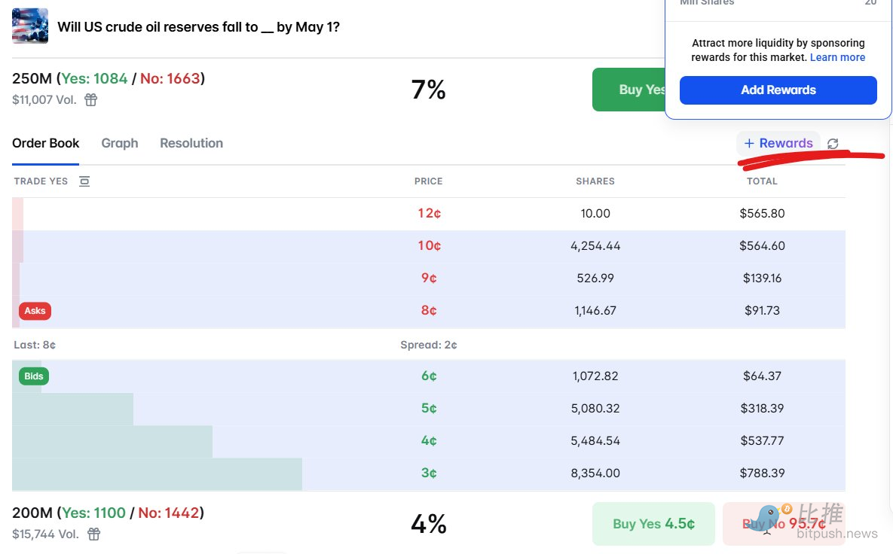This screenshot has width=893, height=554.
Task: Click the refresh order book icon
Action: (833, 144)
